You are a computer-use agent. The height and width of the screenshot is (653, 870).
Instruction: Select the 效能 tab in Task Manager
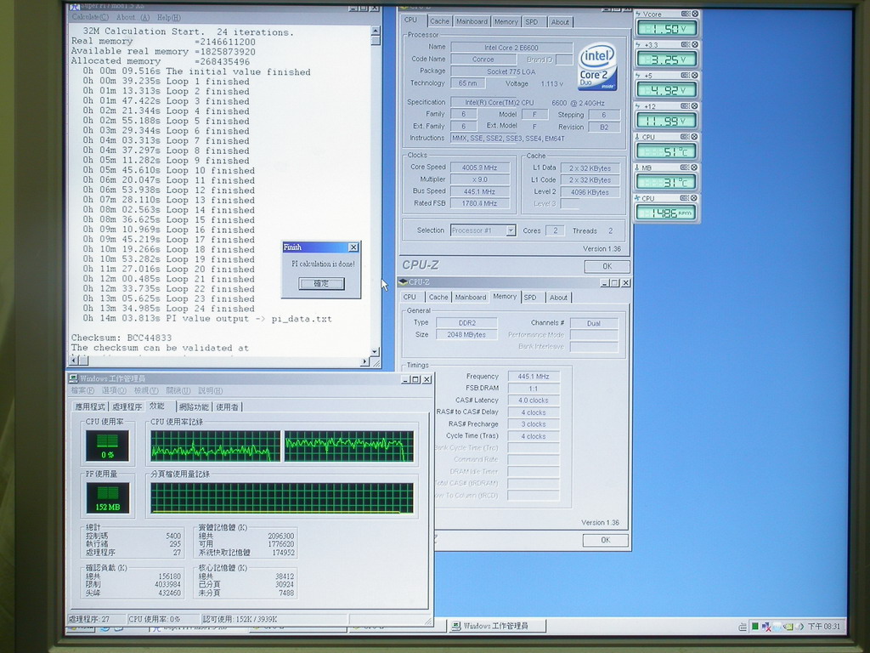pos(157,406)
